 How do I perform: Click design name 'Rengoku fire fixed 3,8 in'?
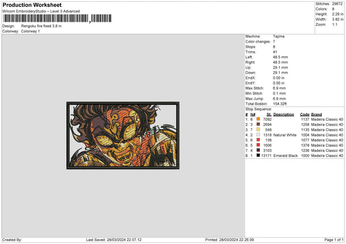pyautogui.click(x=42, y=26)
